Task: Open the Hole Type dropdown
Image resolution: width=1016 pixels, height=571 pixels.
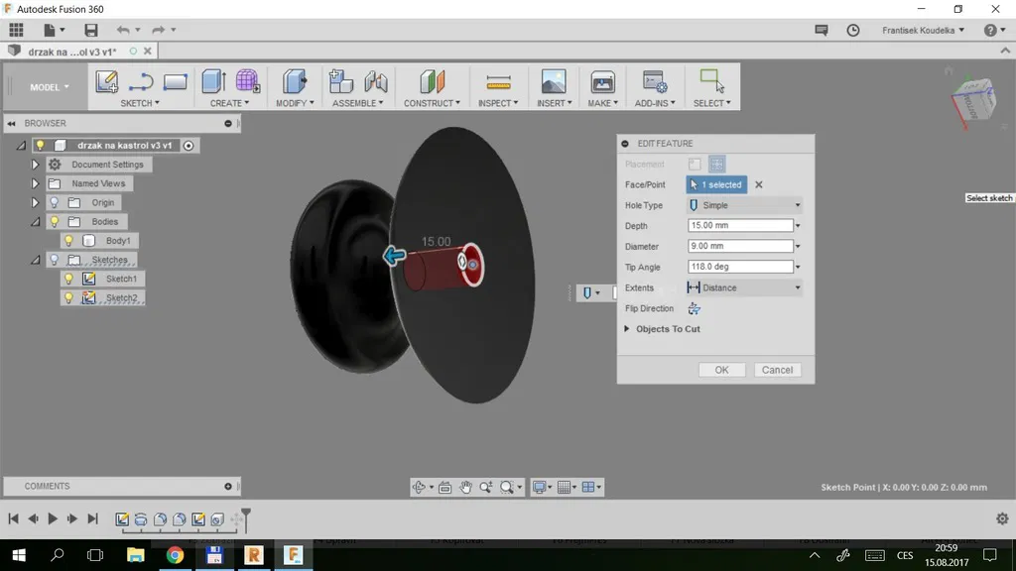Action: 744,205
